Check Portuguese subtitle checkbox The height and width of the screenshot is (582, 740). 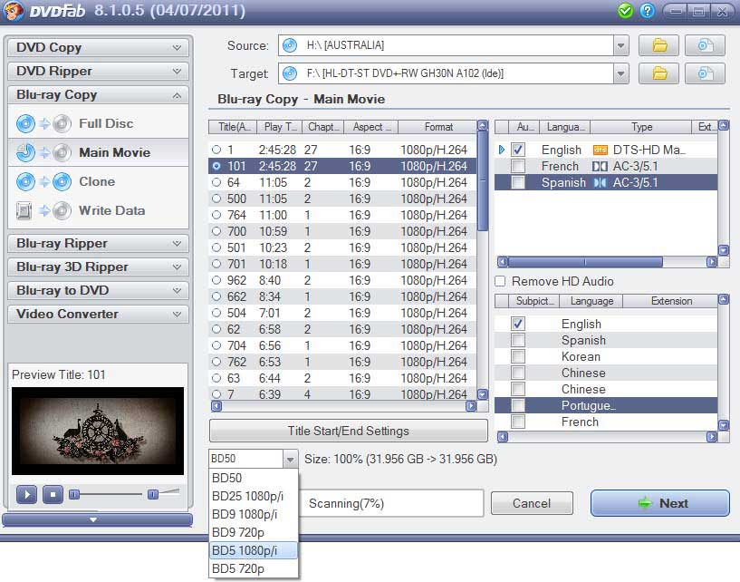click(518, 406)
